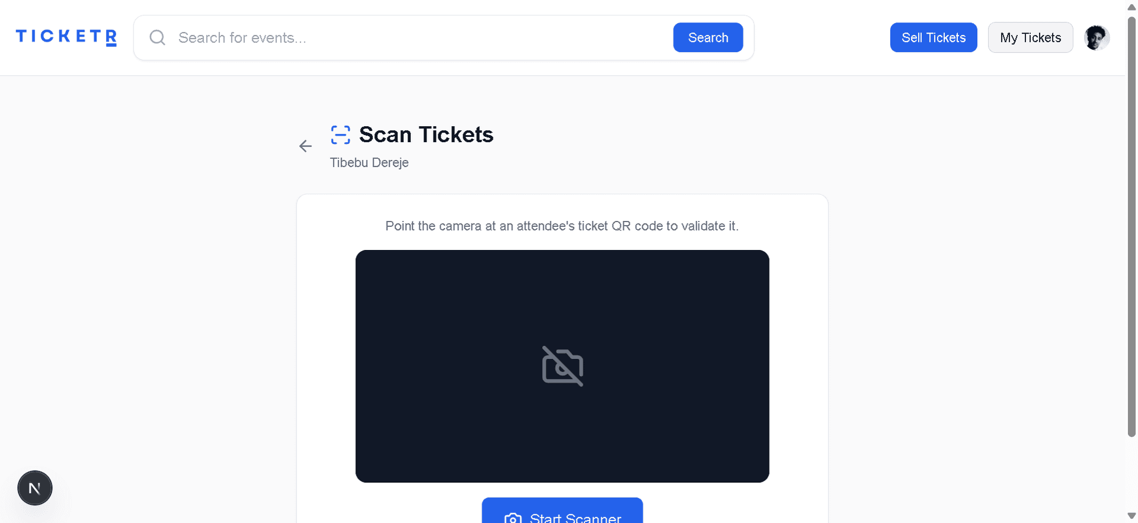
Task: Open Sell Tickets
Action: point(934,37)
